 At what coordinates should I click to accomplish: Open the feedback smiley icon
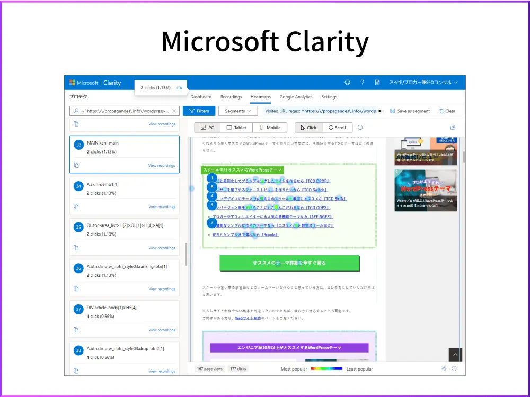point(348,82)
